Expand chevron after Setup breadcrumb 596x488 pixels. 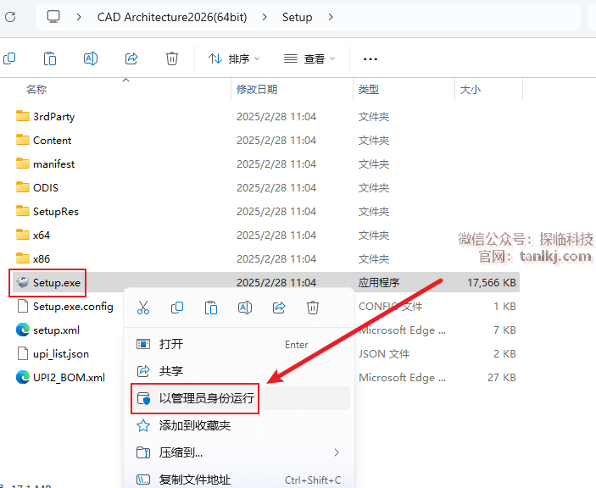331,17
